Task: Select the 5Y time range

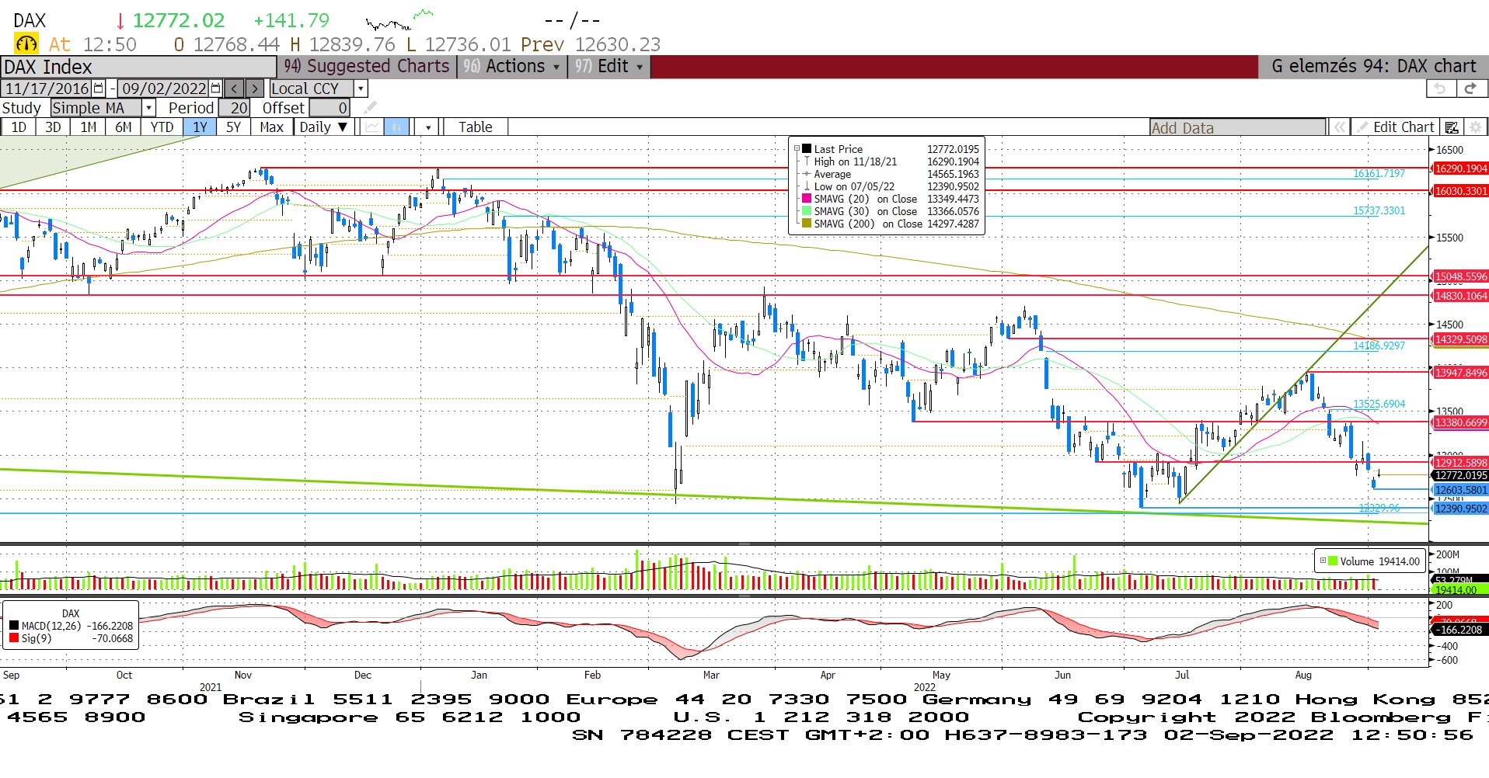Action: 233,127
